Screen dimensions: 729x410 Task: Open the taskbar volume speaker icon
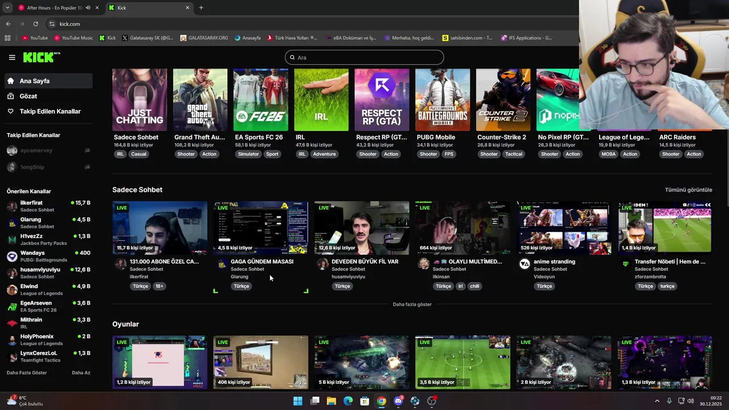point(690,401)
